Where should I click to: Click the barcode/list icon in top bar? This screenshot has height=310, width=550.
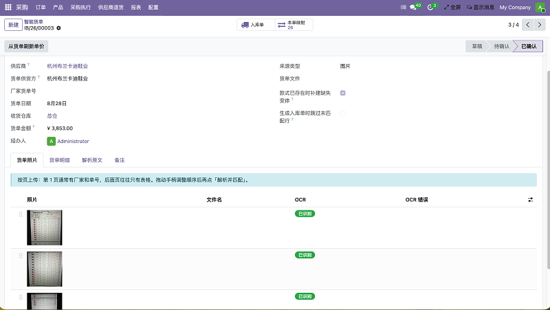[x=404, y=8]
